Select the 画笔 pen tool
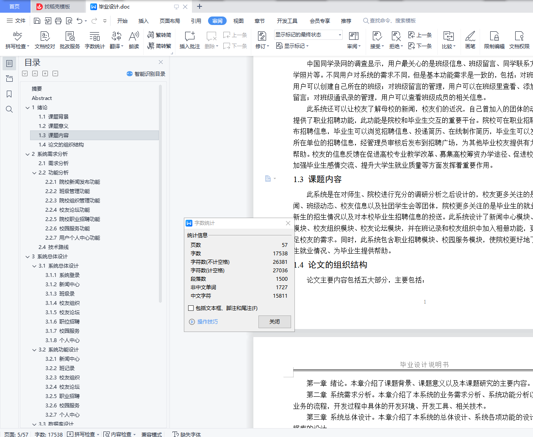 tap(470, 40)
